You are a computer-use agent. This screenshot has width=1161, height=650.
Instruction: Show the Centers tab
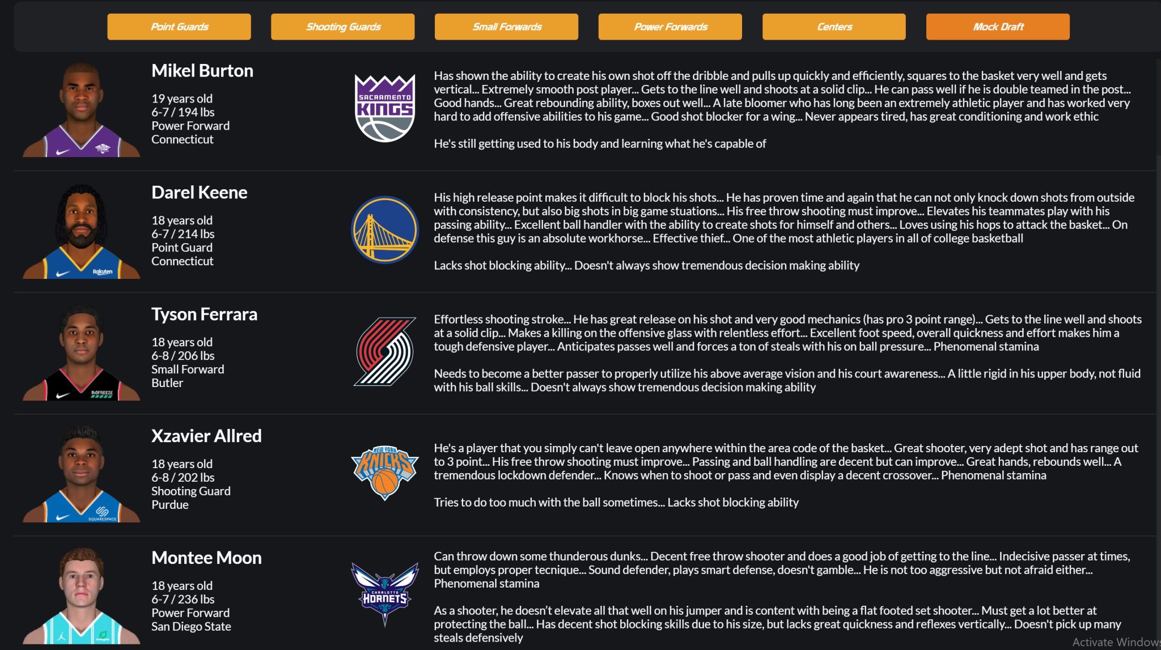click(x=834, y=27)
